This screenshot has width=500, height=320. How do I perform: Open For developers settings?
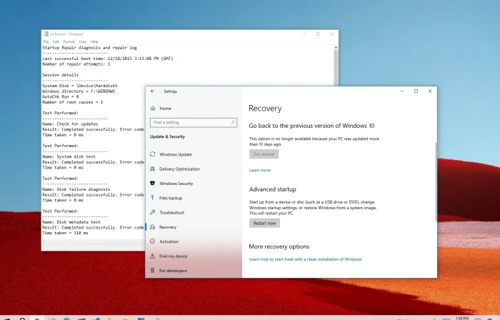(169, 271)
